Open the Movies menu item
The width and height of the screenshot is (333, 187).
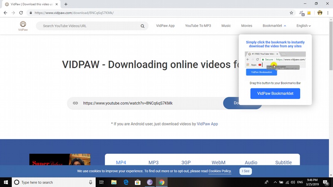pos(246,26)
